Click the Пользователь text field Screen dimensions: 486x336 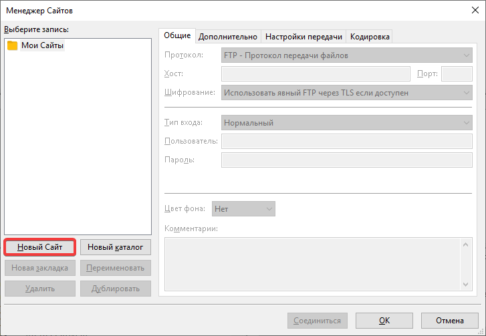pos(346,141)
